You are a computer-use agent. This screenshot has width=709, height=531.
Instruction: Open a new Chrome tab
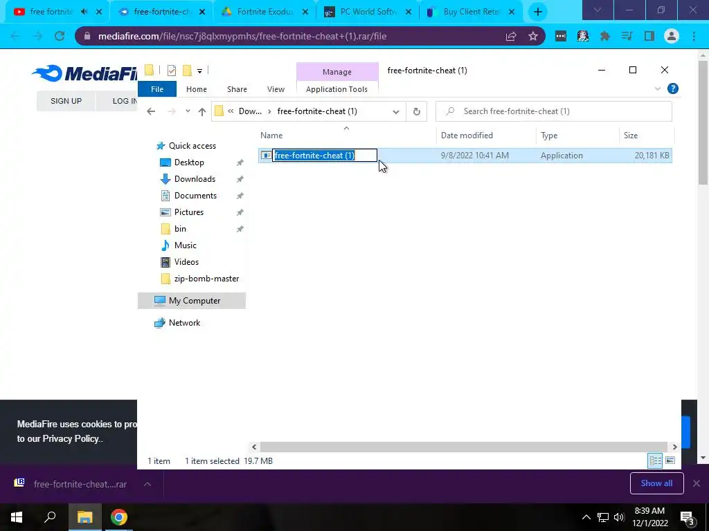coord(537,12)
